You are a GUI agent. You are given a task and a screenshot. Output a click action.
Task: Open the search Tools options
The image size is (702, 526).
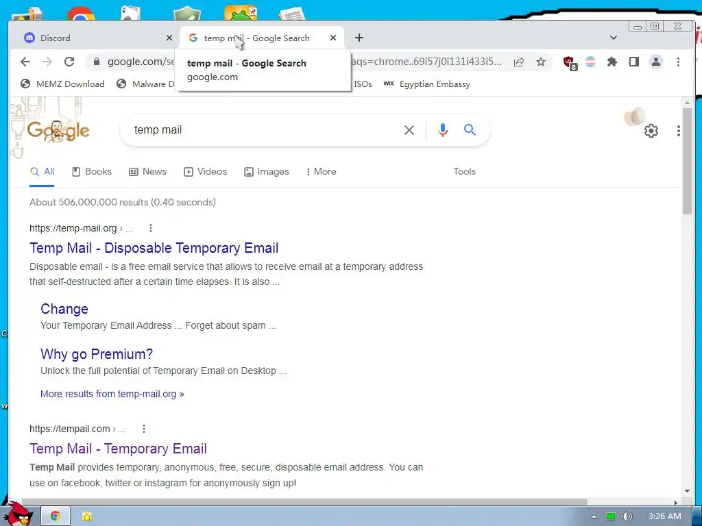point(464,172)
